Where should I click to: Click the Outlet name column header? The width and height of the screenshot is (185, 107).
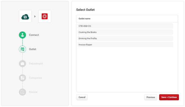[84, 19]
